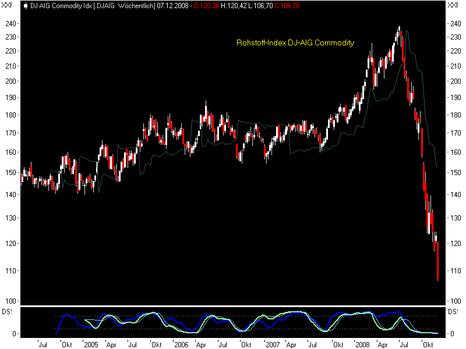Click the 0 level on the left indicator axis
466x349 pixels.
coord(14,334)
